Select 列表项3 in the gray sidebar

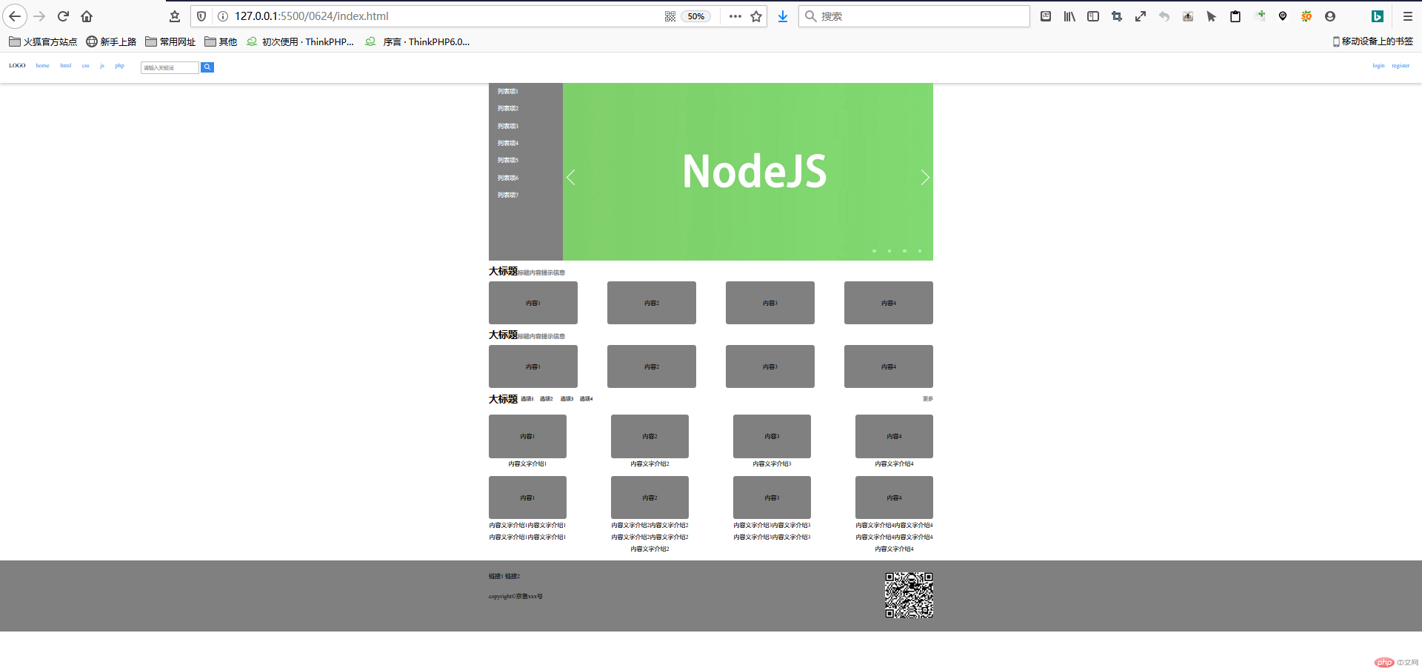click(508, 127)
